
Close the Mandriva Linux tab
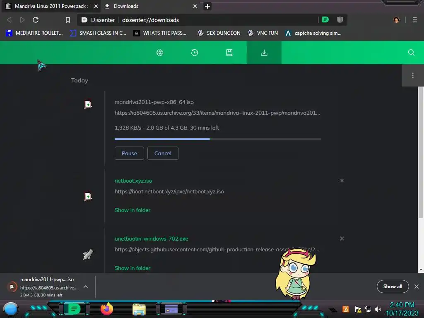96,6
